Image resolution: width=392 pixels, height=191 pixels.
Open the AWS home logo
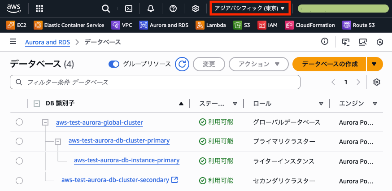point(13,9)
